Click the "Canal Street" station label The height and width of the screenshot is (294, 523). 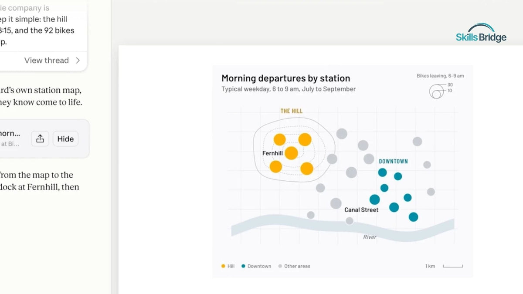click(361, 210)
